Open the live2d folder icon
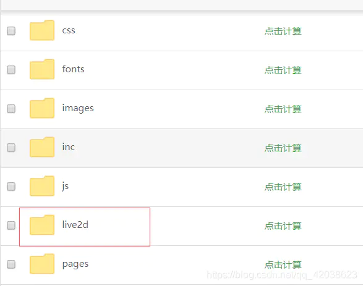Viewport: 363px width, 286px height. 42,225
